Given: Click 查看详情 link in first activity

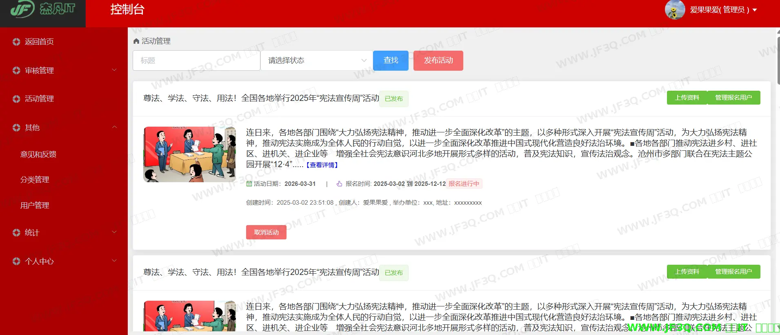Looking at the screenshot, I should coord(322,165).
